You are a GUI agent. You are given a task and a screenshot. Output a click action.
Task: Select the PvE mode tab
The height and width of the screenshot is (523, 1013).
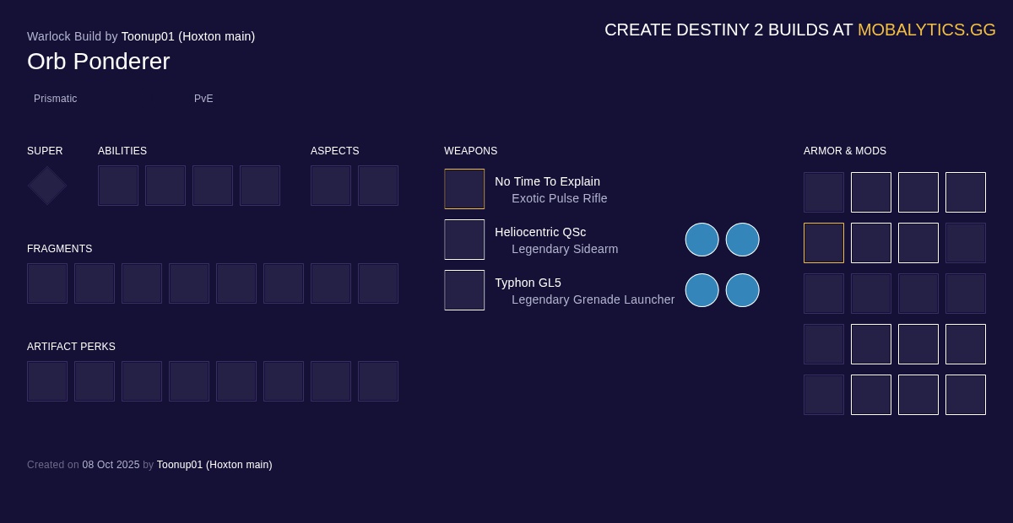tap(203, 99)
